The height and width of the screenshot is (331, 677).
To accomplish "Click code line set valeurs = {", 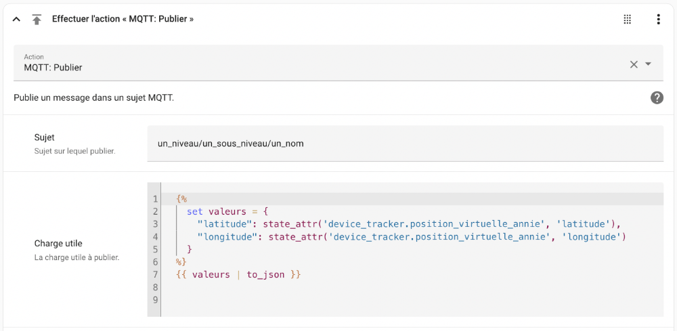I will pyautogui.click(x=227, y=211).
